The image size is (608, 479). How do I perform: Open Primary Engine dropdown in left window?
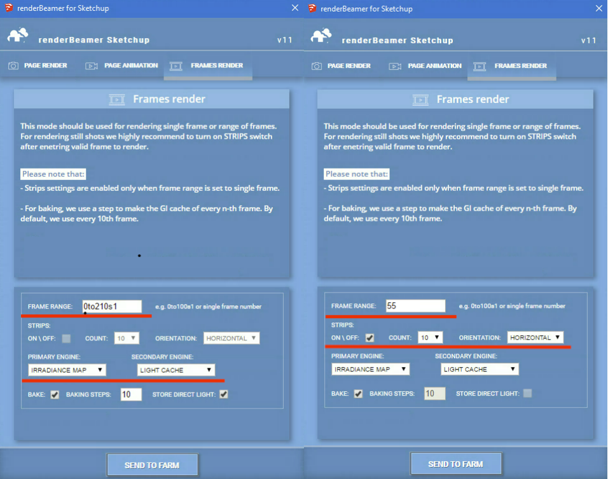coord(67,370)
